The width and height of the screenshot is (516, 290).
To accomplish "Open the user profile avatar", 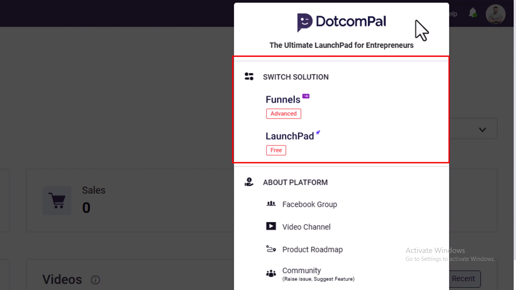I will (496, 14).
